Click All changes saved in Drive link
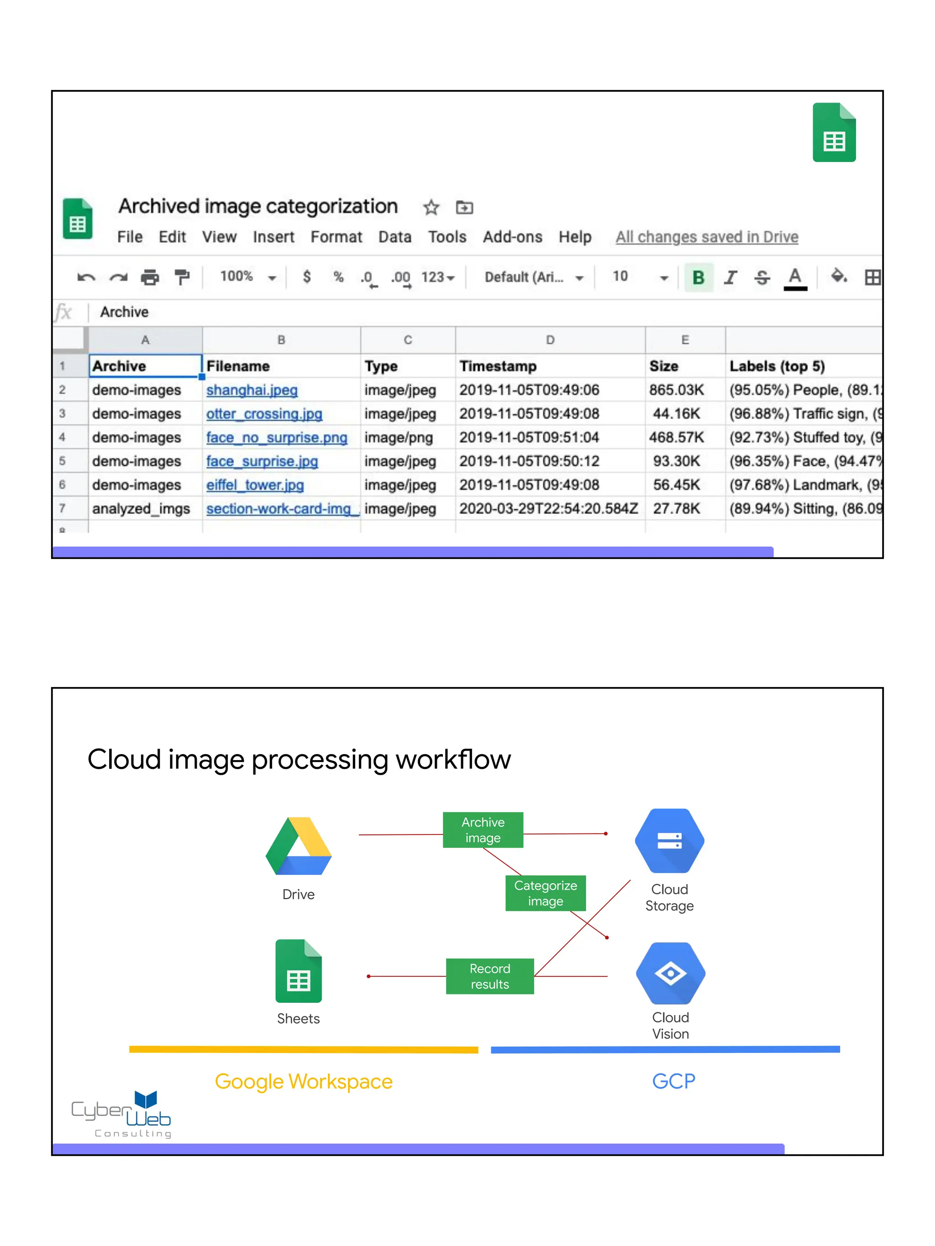The height and width of the screenshot is (1246, 935). pyautogui.click(x=707, y=237)
